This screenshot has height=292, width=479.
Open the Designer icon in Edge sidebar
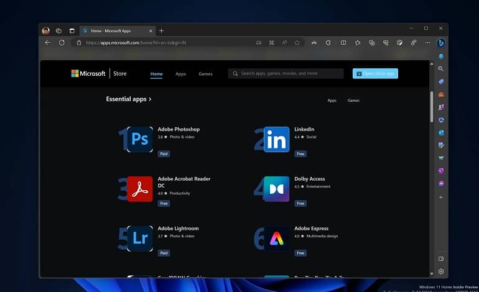click(441, 145)
